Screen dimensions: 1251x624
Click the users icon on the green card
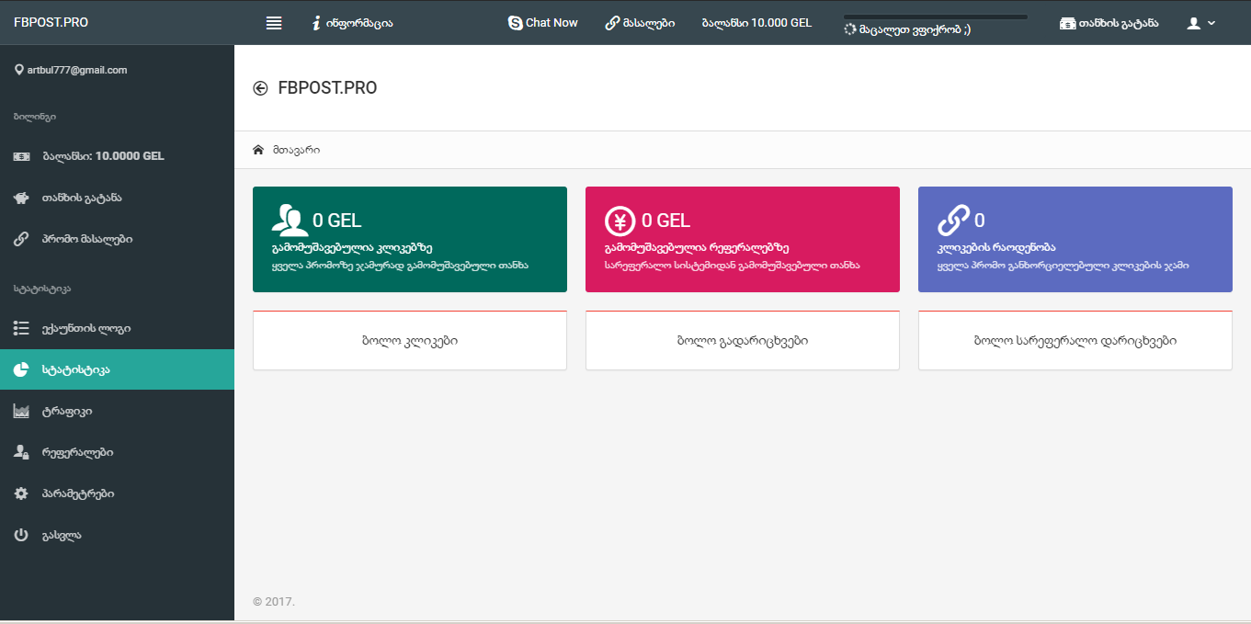290,221
